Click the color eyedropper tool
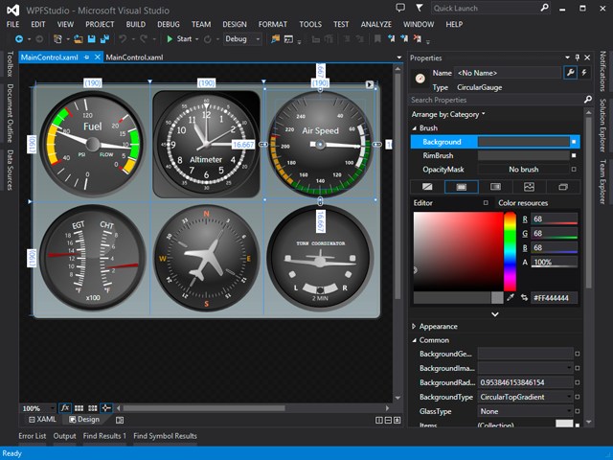The height and width of the screenshot is (460, 613). [x=511, y=298]
